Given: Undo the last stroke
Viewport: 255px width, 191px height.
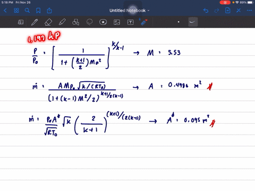Looking at the screenshot, I should pos(206,11).
